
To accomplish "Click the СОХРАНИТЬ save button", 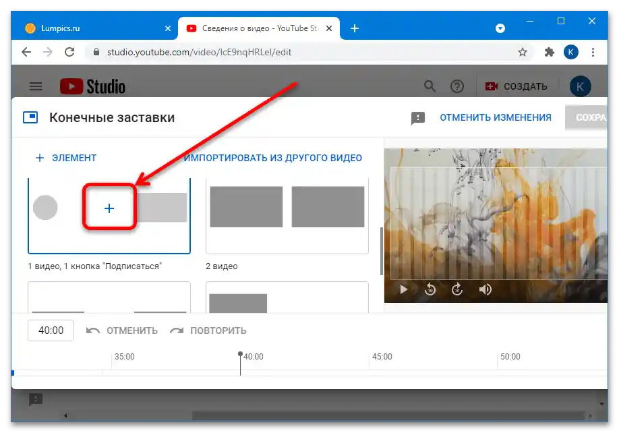I will 586,117.
